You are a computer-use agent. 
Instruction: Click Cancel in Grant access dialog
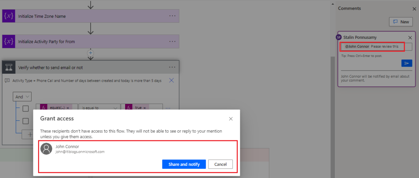(x=220, y=164)
